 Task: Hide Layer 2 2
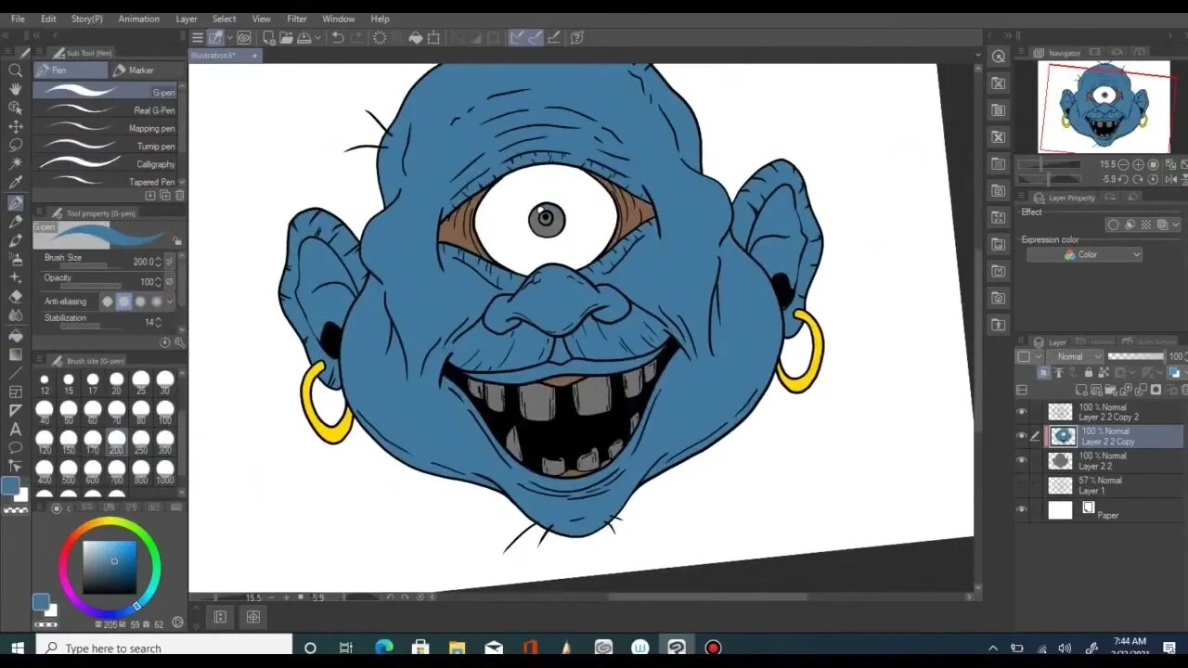click(x=1022, y=460)
